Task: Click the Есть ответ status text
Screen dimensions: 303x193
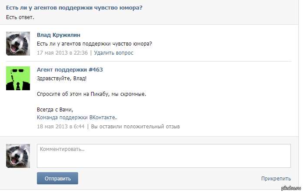Action: pos(20,17)
